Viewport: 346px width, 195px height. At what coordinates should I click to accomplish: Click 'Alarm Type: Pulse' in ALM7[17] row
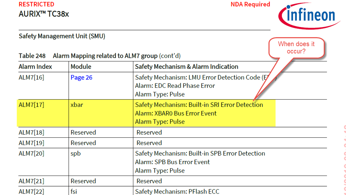tap(160, 122)
